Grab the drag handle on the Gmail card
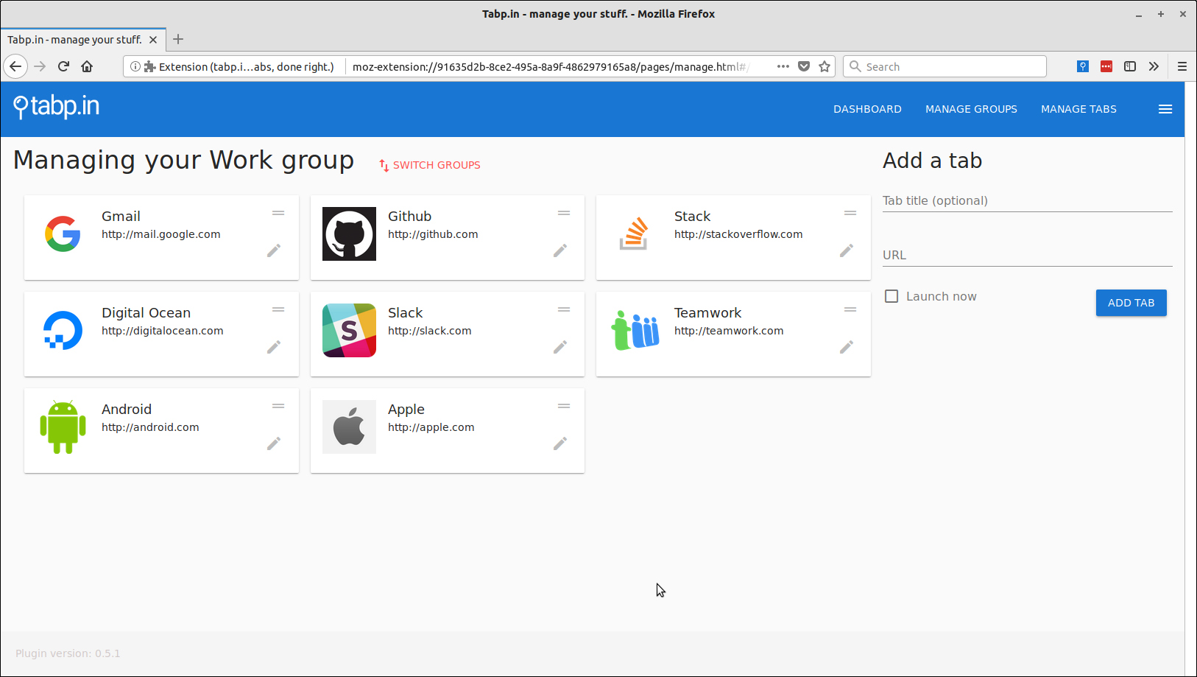The width and height of the screenshot is (1197, 677). click(x=278, y=213)
